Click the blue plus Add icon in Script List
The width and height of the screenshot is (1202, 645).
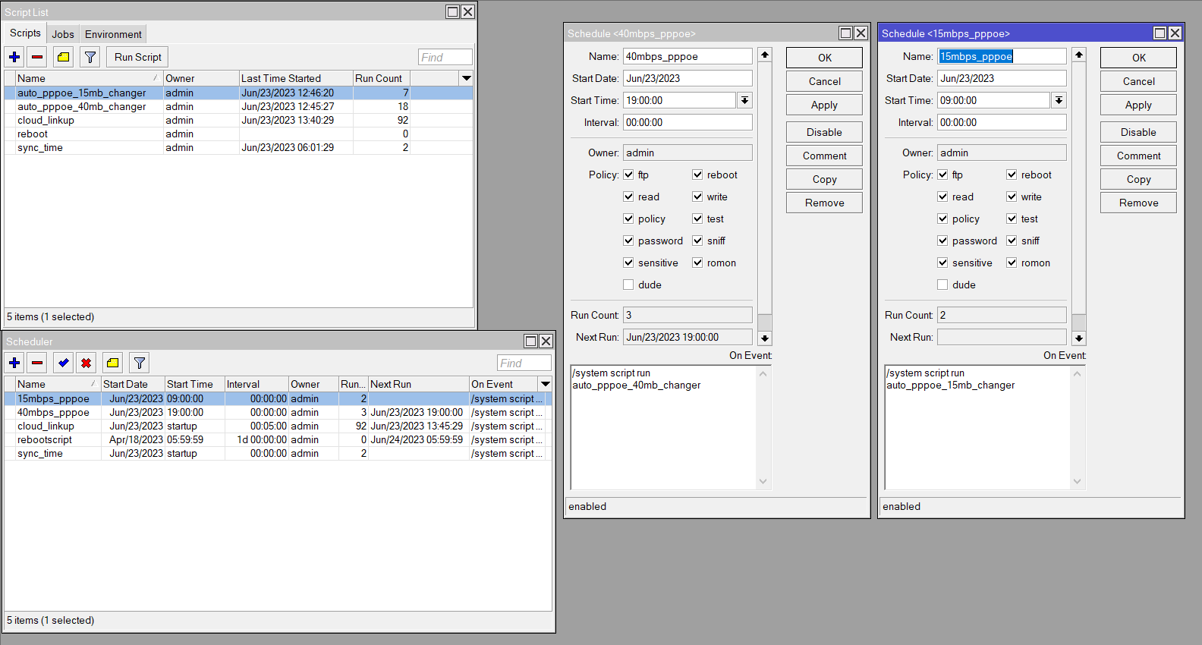14,57
